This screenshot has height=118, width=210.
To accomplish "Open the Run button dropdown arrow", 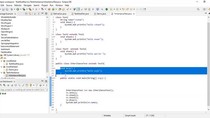I will 21,9.
